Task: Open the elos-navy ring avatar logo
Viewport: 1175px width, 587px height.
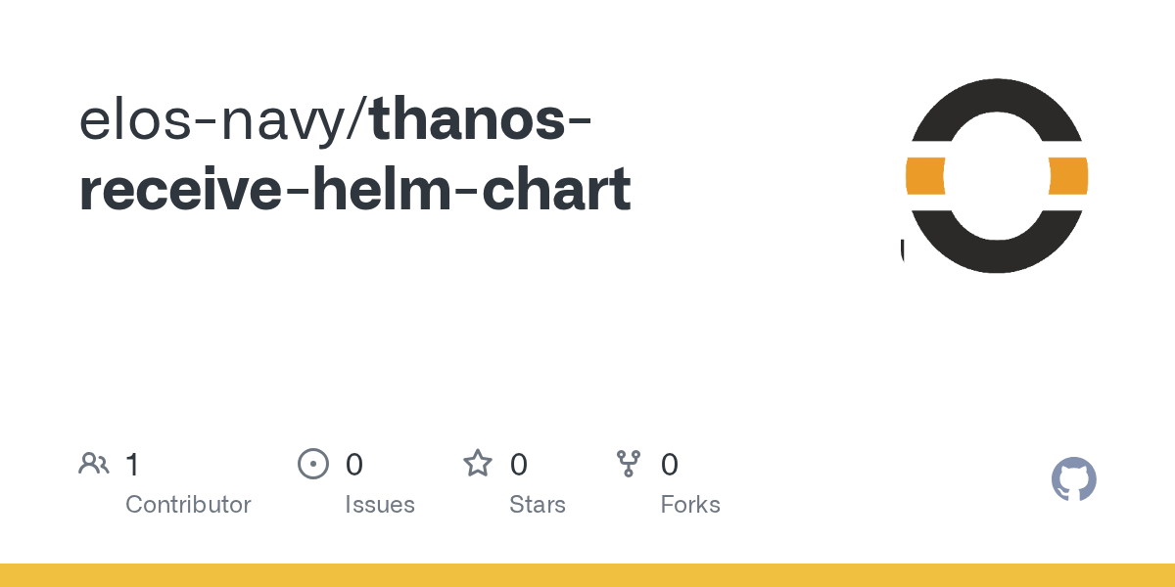Action: [997, 176]
